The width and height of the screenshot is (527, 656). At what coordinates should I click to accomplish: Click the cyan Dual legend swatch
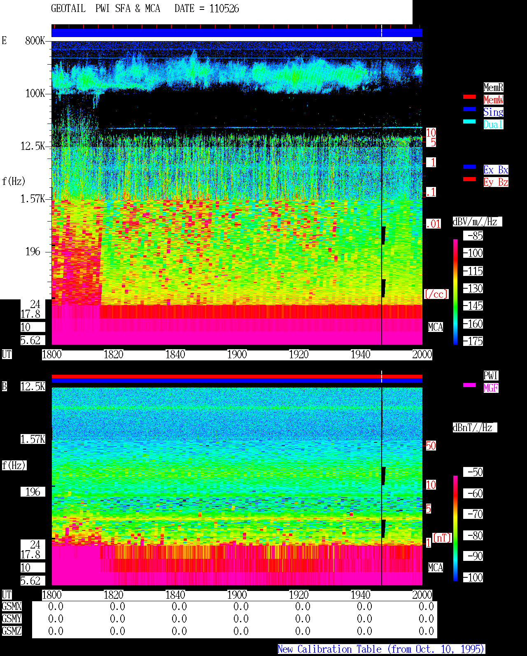coord(469,121)
